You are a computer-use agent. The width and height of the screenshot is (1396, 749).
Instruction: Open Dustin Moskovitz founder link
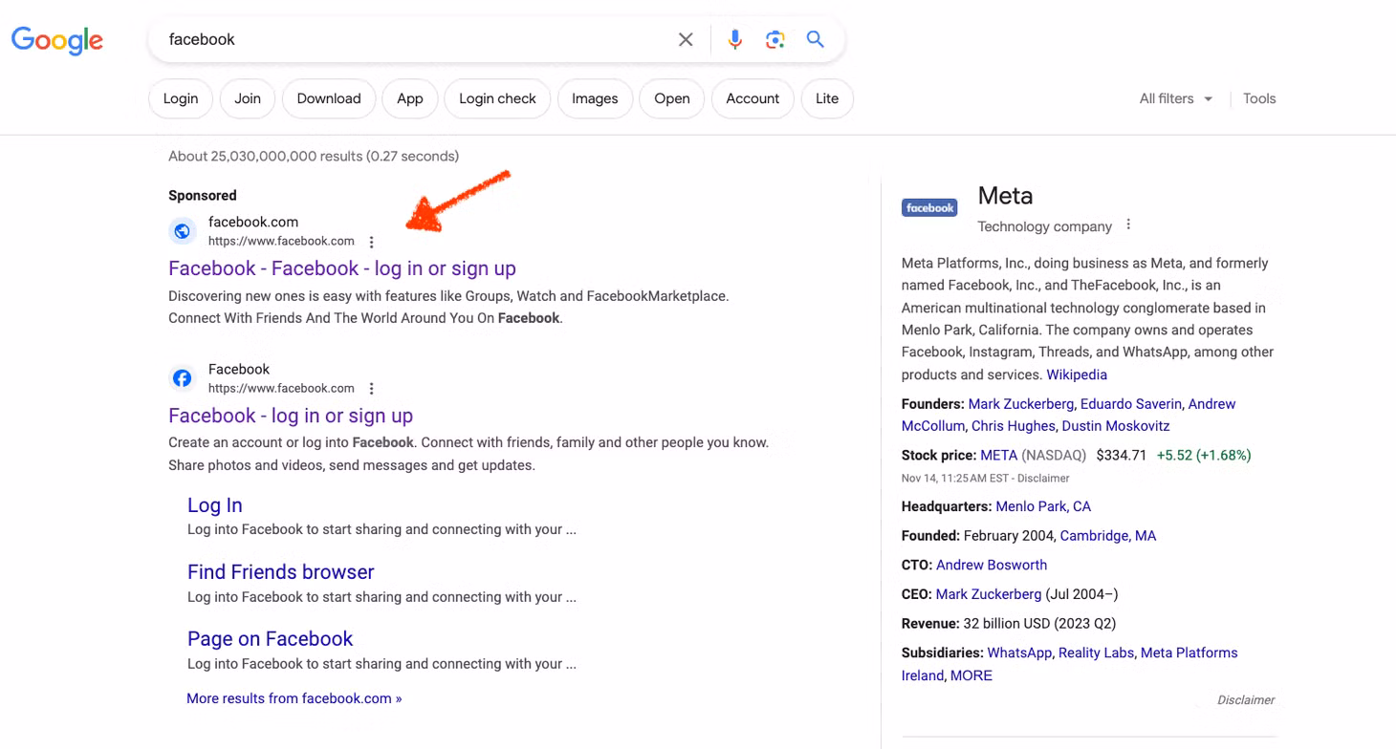tap(1115, 426)
